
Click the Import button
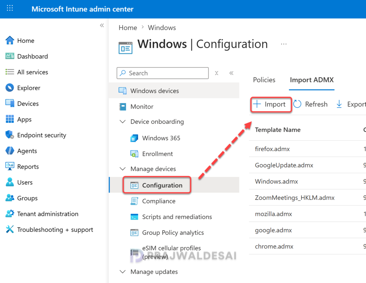point(271,104)
